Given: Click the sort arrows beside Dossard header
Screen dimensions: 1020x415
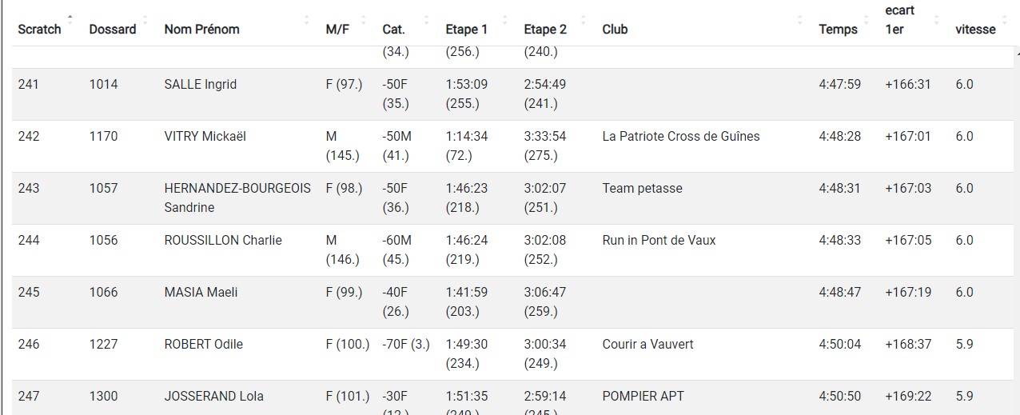Looking at the screenshot, I should (x=145, y=19).
